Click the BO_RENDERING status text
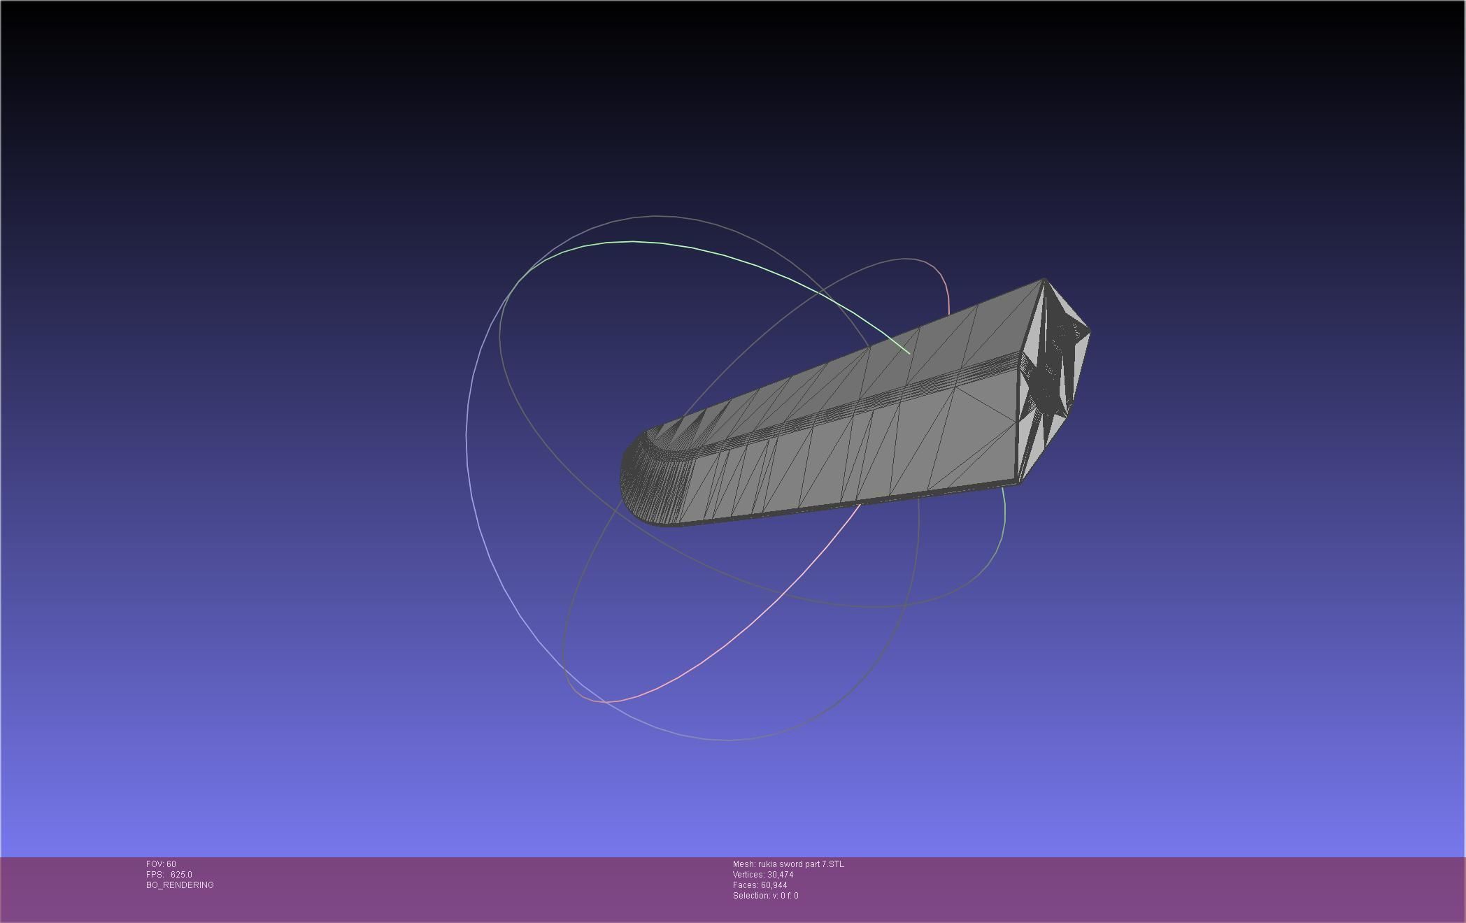1466x923 pixels. (180, 885)
